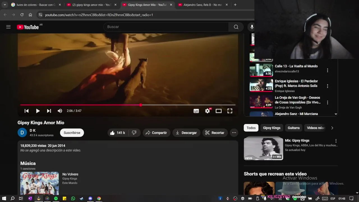Viewport: 359px width, 202px height.
Task: Click the Compartir share button
Action: coord(156,133)
